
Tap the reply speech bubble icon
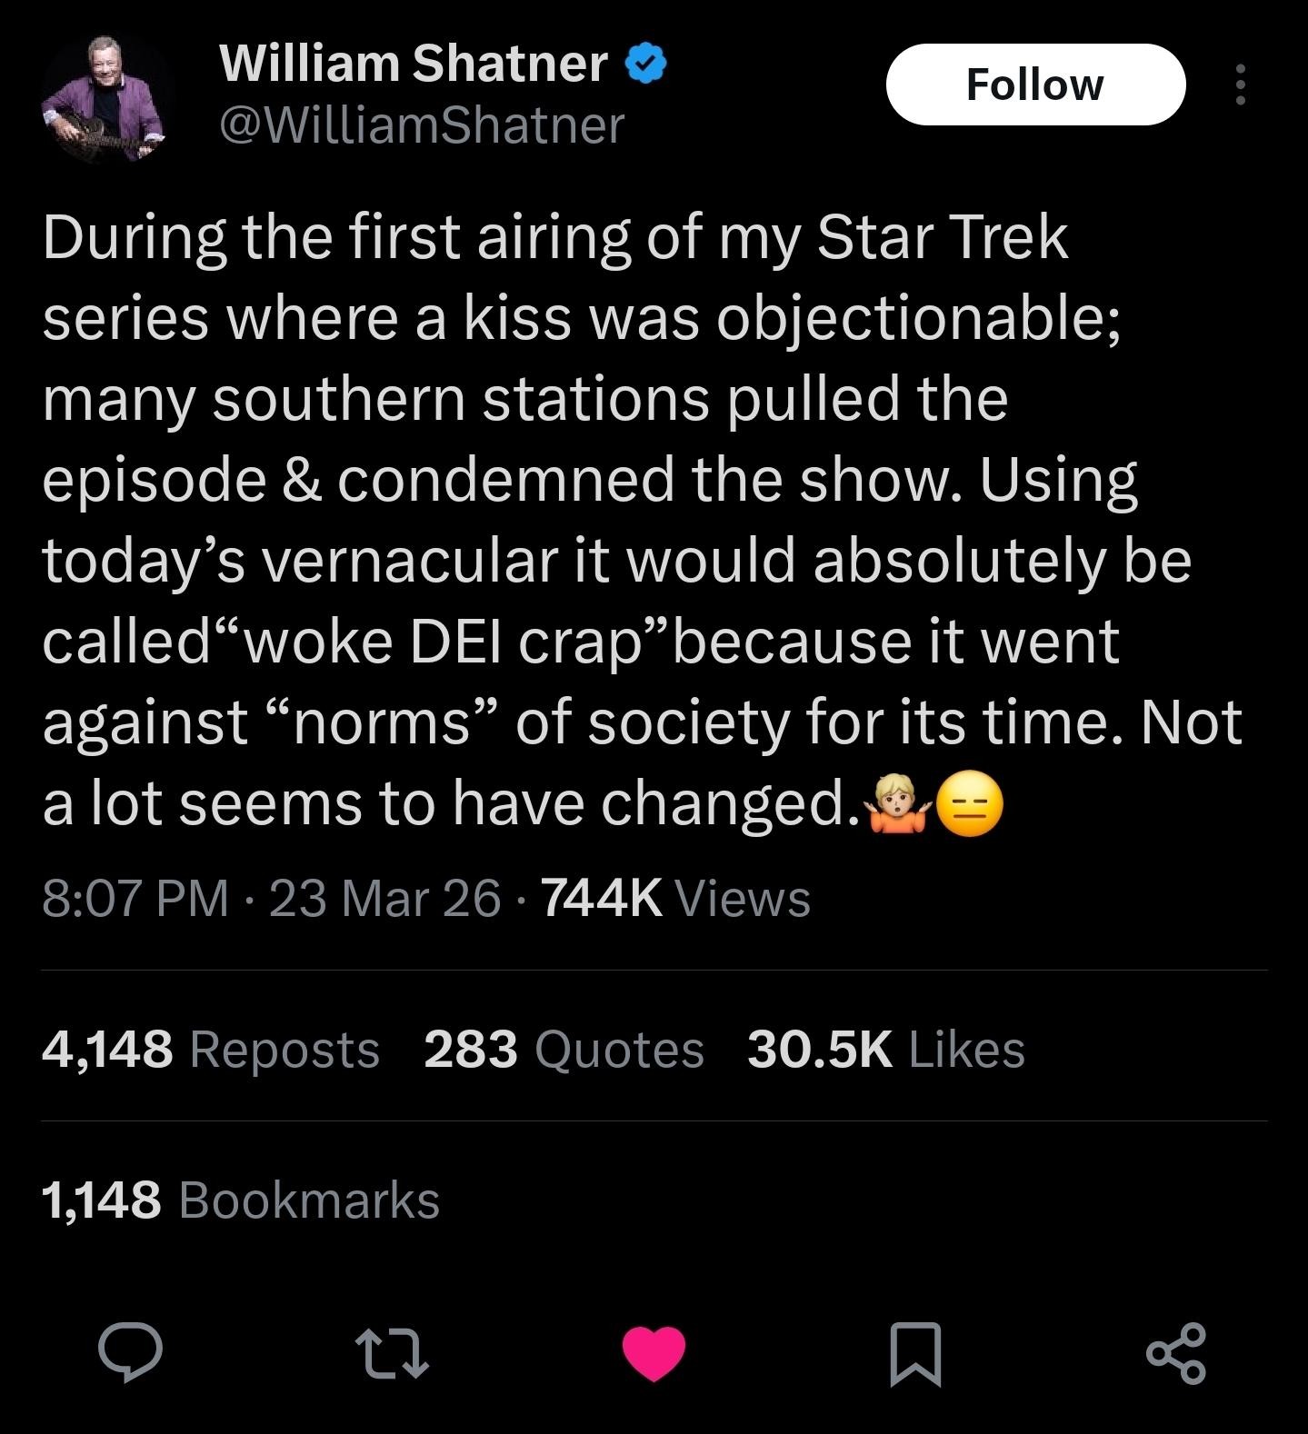click(131, 1352)
